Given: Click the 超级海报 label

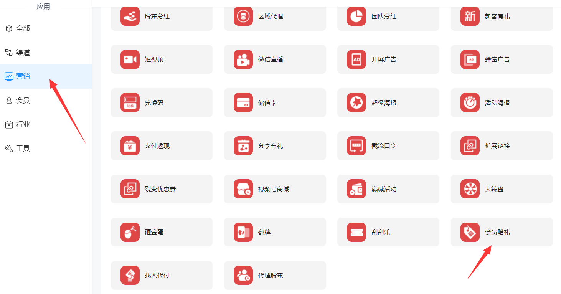Looking at the screenshot, I should tap(384, 103).
